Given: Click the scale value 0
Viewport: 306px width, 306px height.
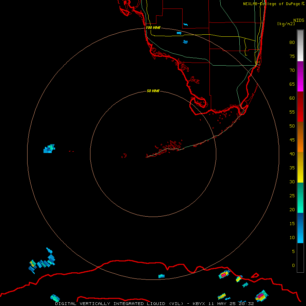Looking at the screenshot, I should pyautogui.click(x=293, y=266).
